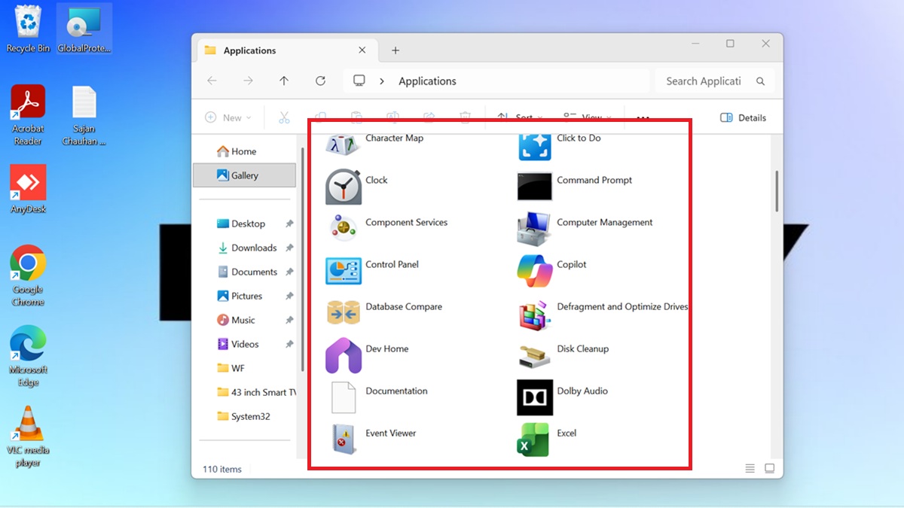This screenshot has width=904, height=508.
Task: Click the breadcrumb chevron before Applications
Action: 383,81
